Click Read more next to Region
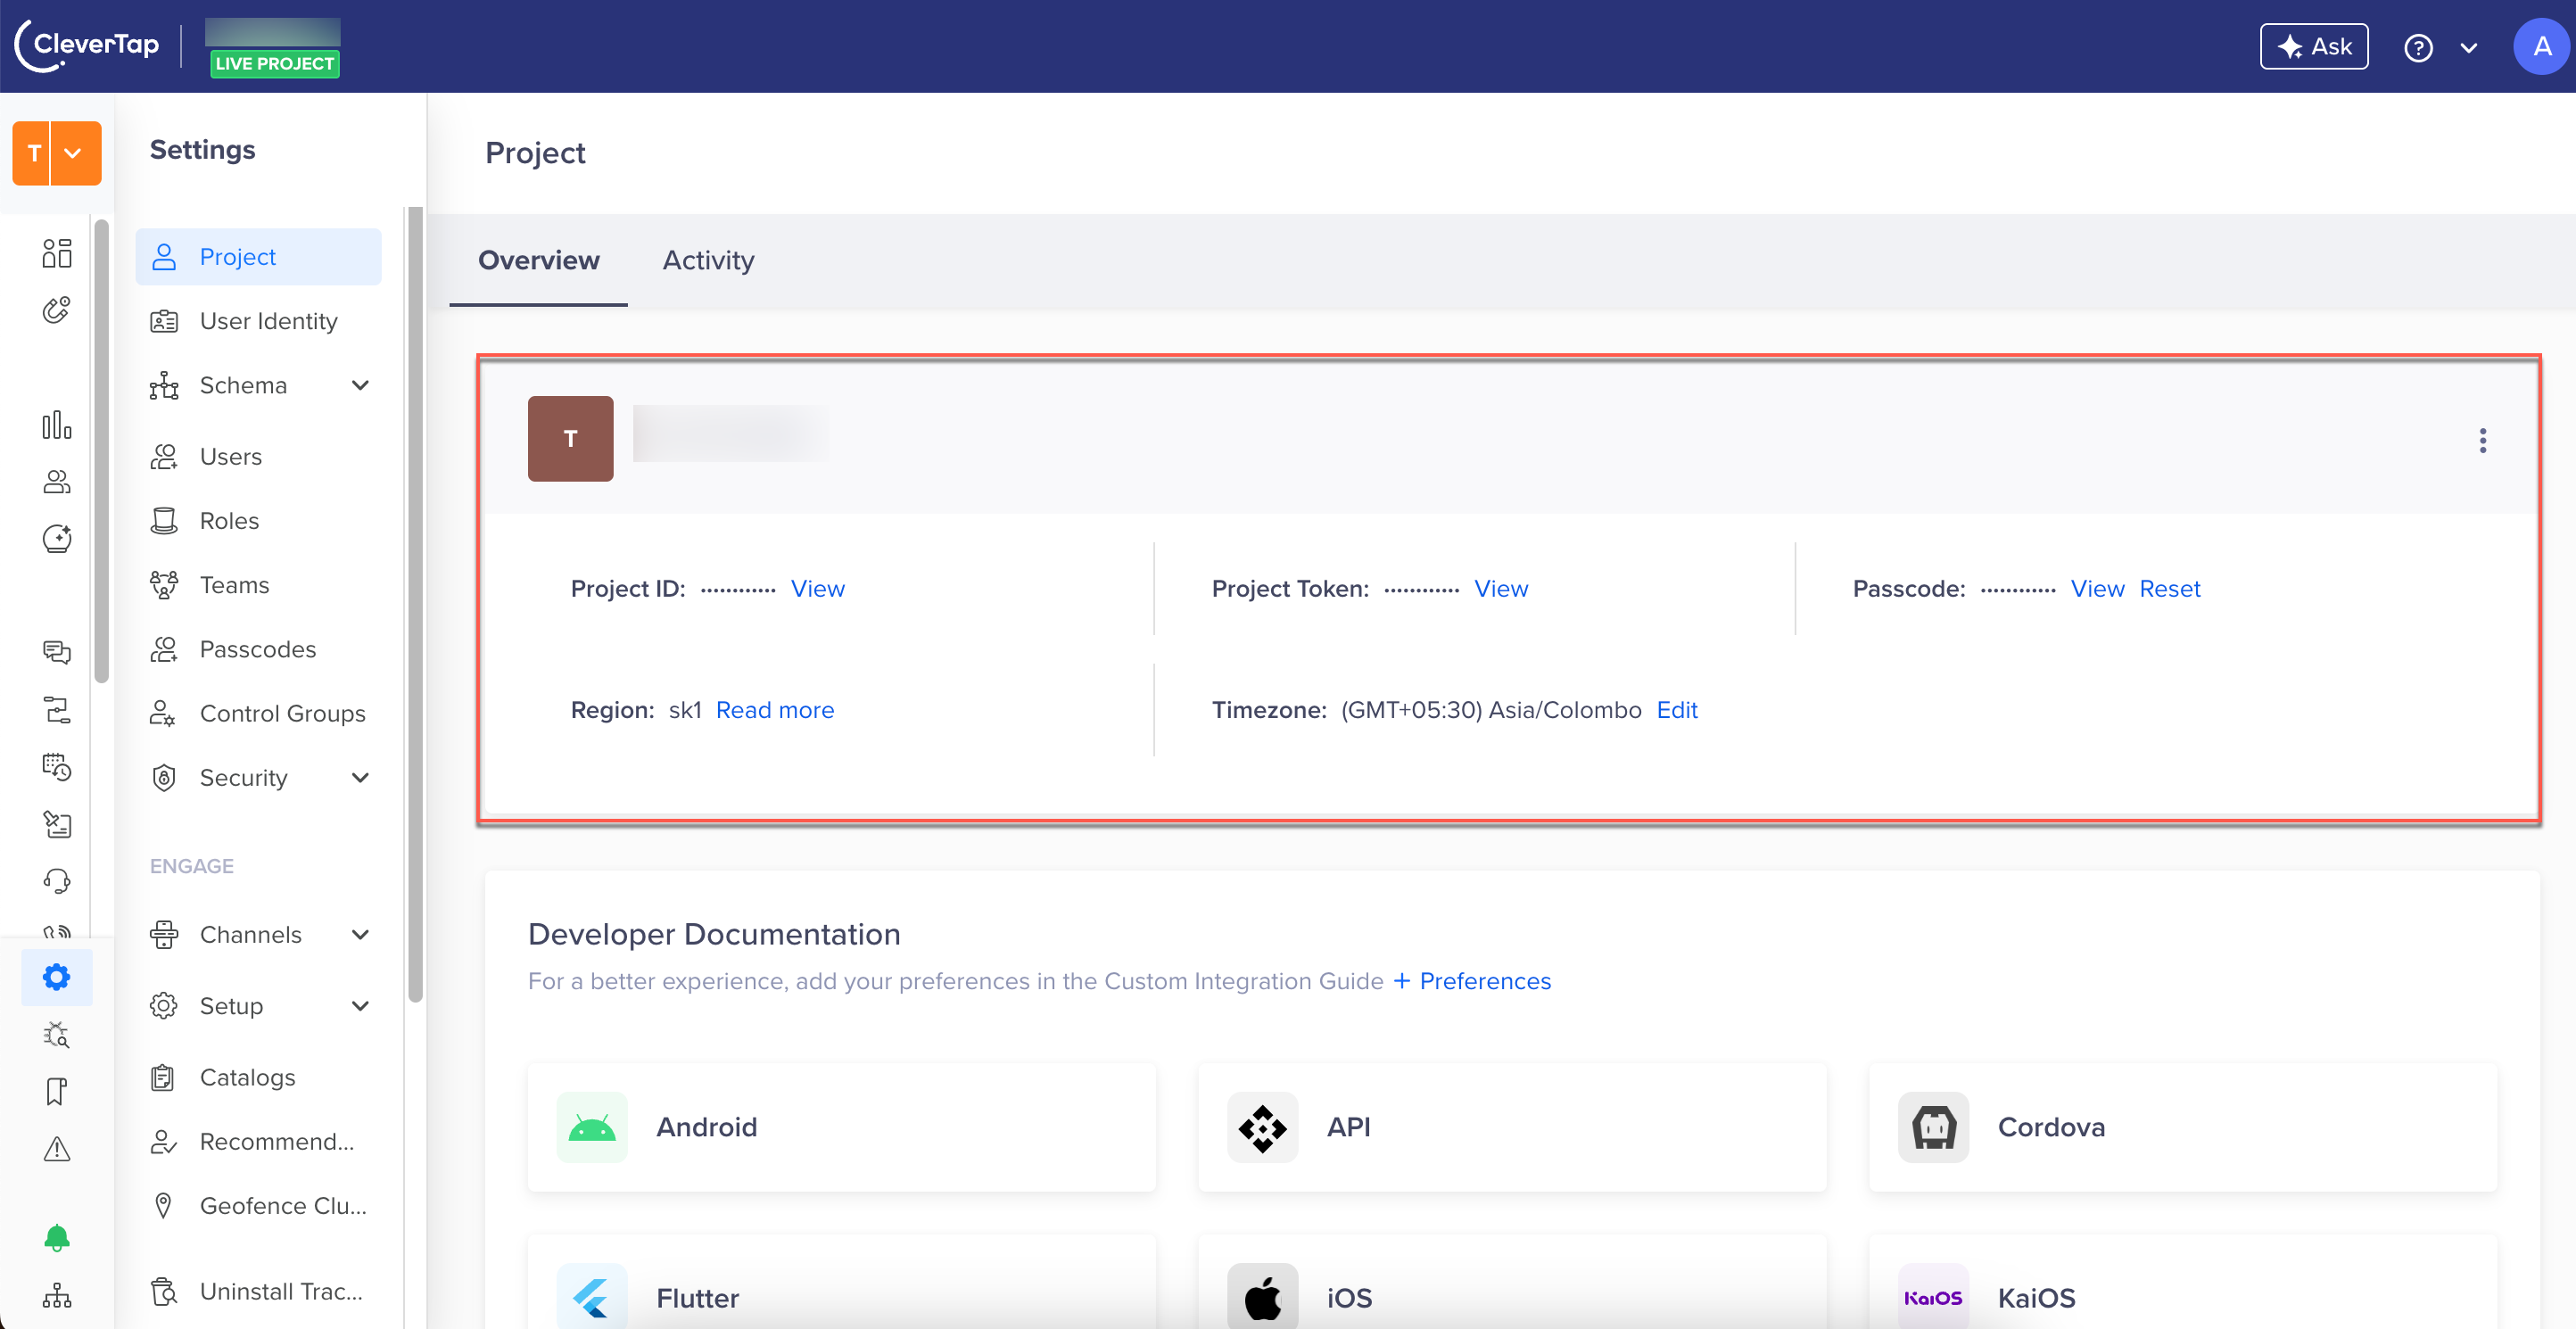2576x1329 pixels. coord(774,709)
